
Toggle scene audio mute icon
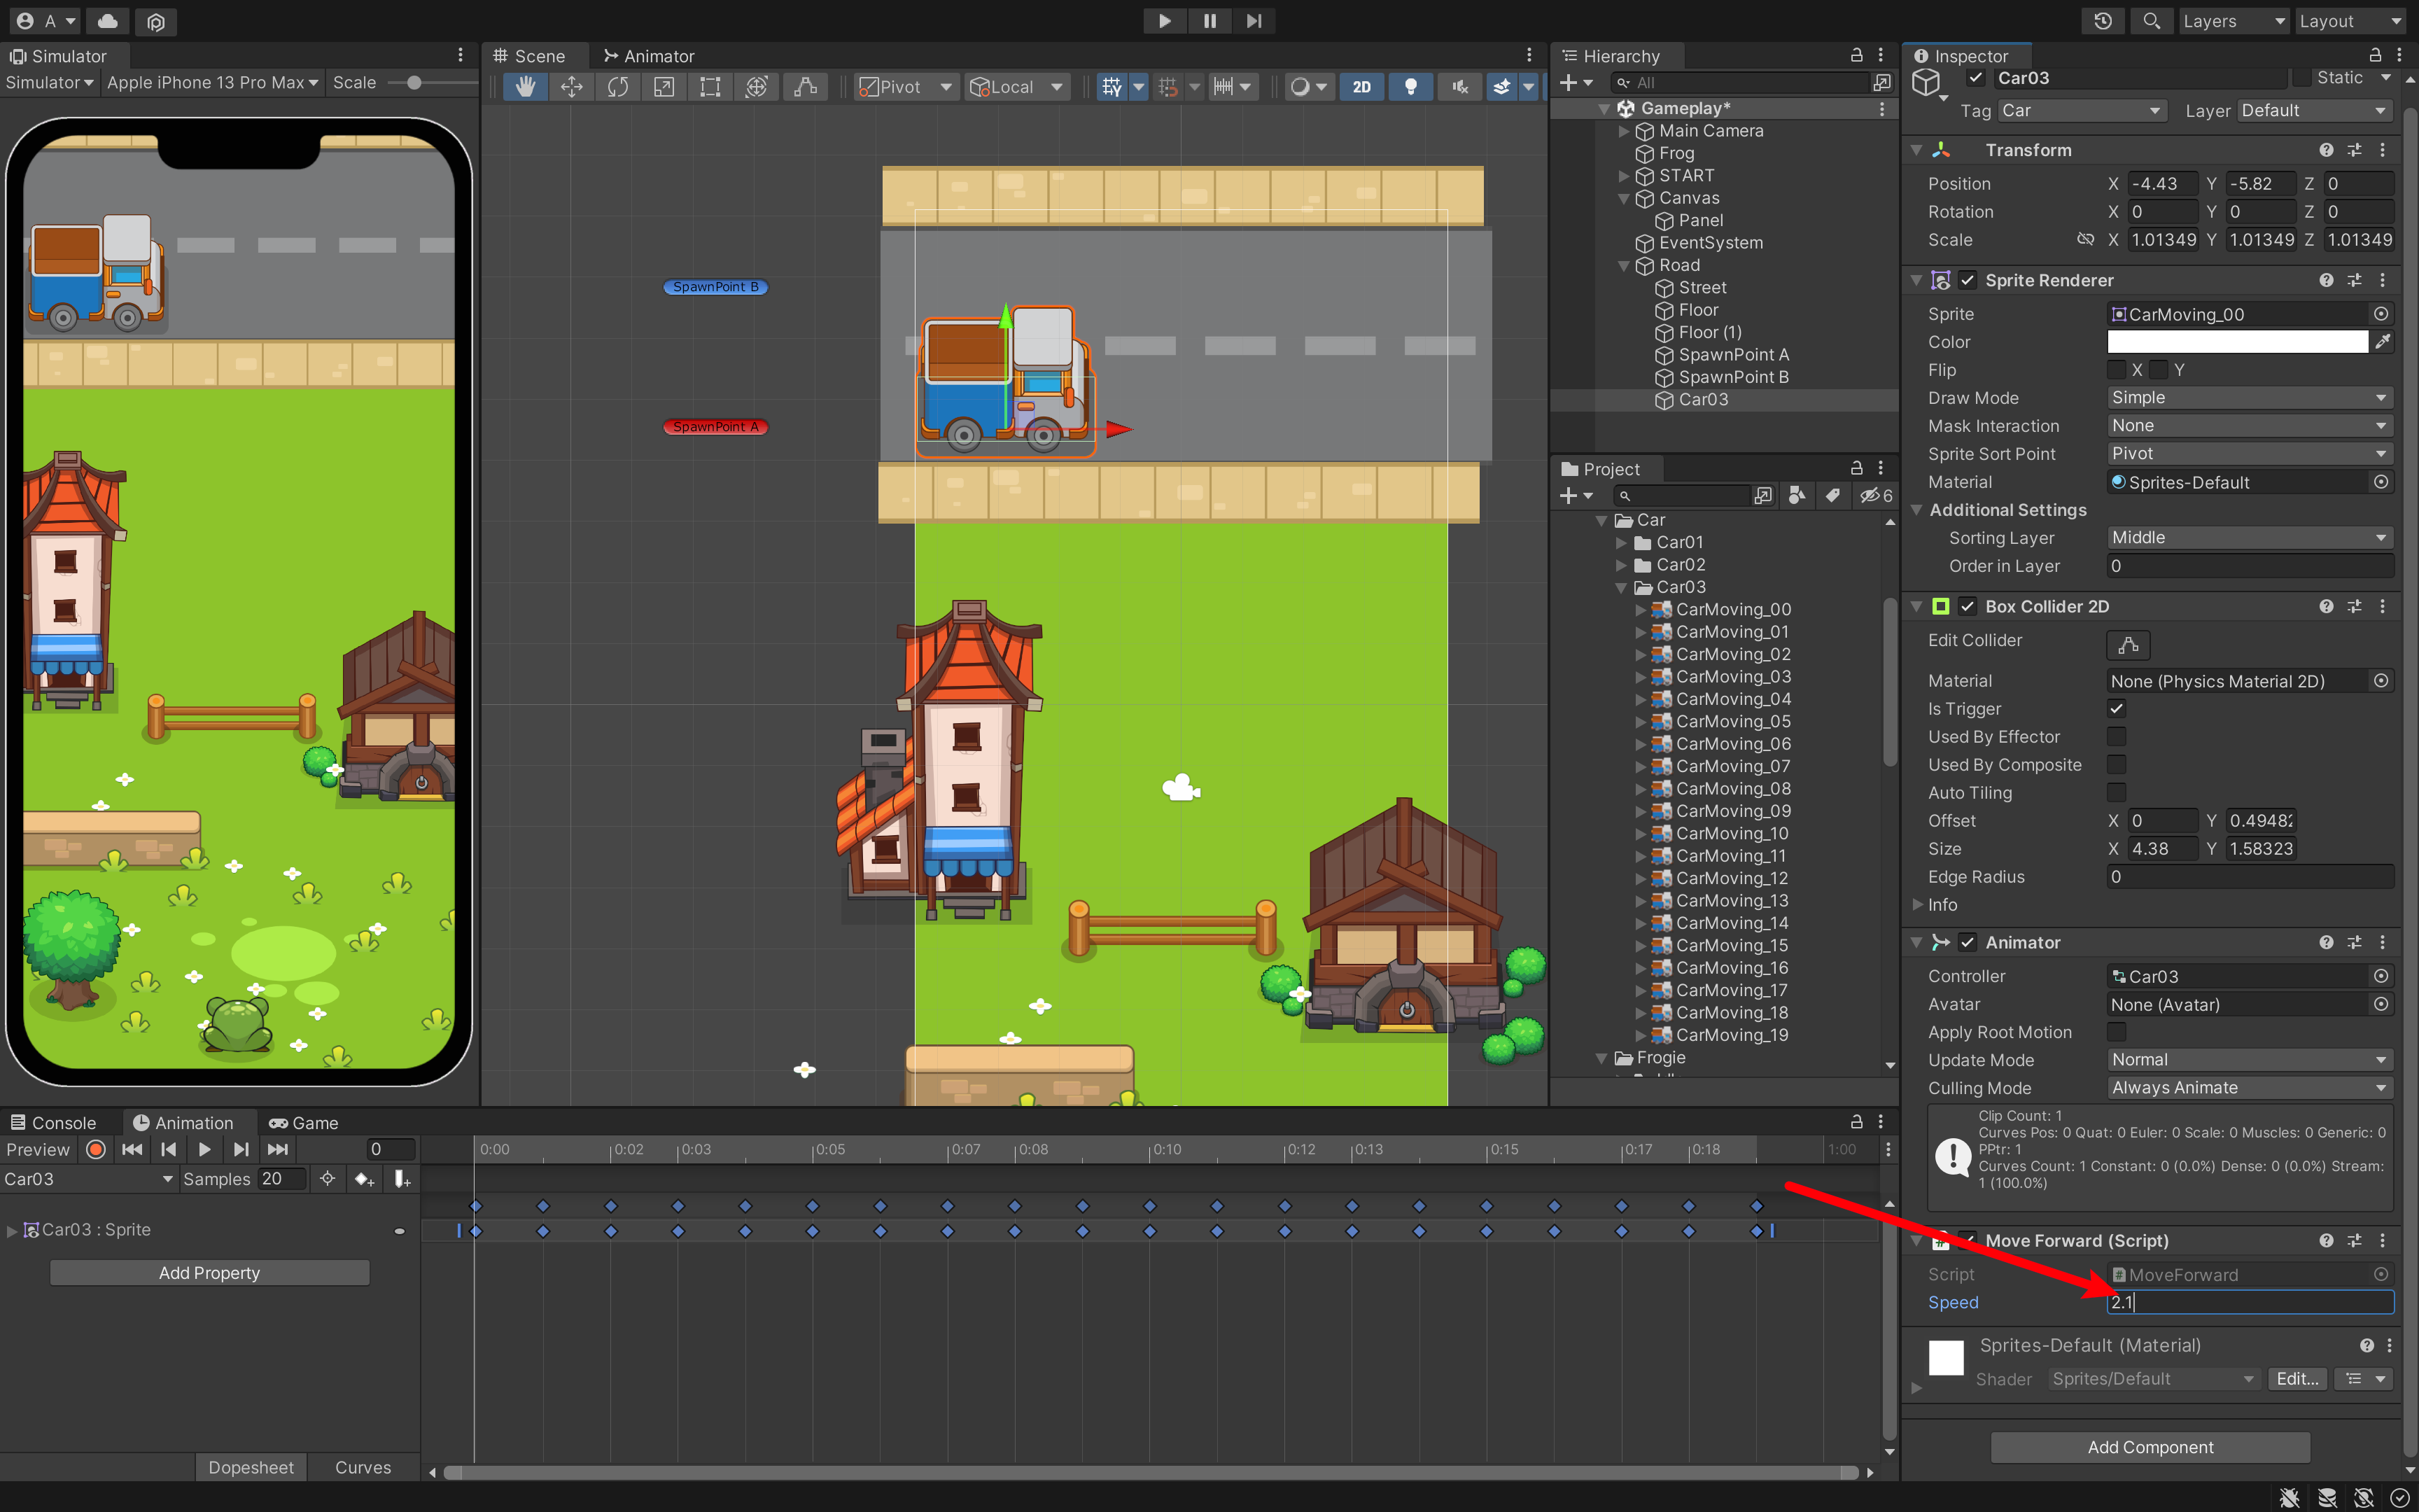[x=1459, y=87]
